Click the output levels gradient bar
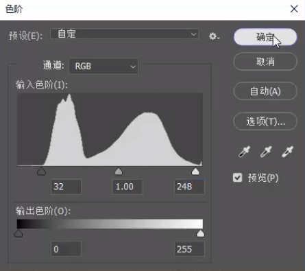This screenshot has width=305, height=271. (x=110, y=224)
